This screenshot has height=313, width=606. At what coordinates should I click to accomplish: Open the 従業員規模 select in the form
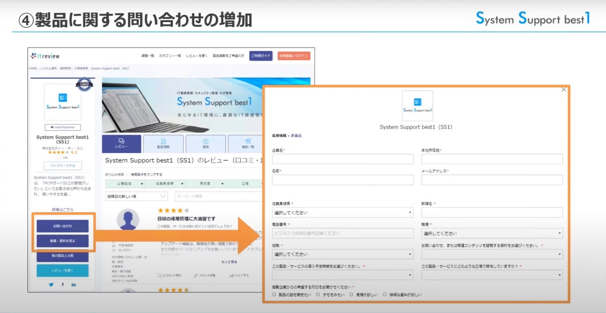(x=343, y=213)
